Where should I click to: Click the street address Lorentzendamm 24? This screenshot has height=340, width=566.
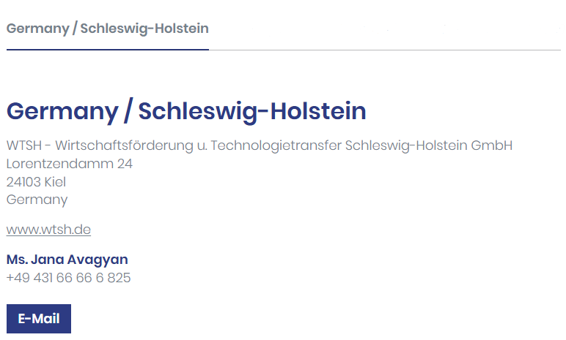pyautogui.click(x=70, y=163)
